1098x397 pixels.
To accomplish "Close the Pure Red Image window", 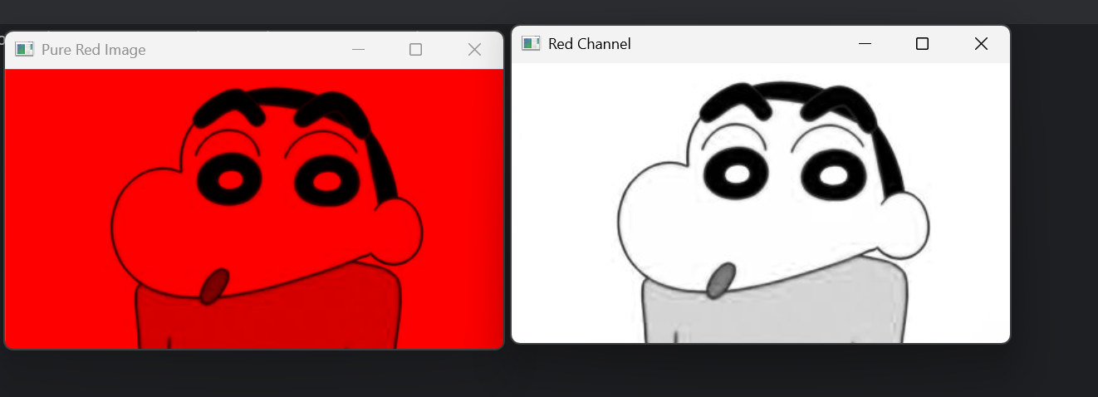I will [x=474, y=50].
